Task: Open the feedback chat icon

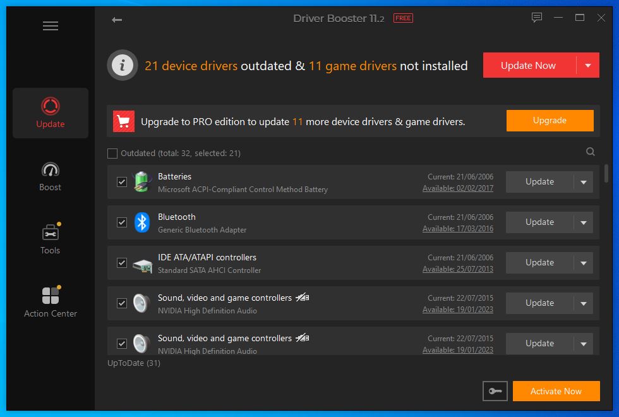Action: tap(536, 18)
